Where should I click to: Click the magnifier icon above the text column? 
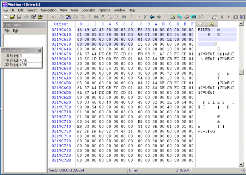click(x=211, y=24)
